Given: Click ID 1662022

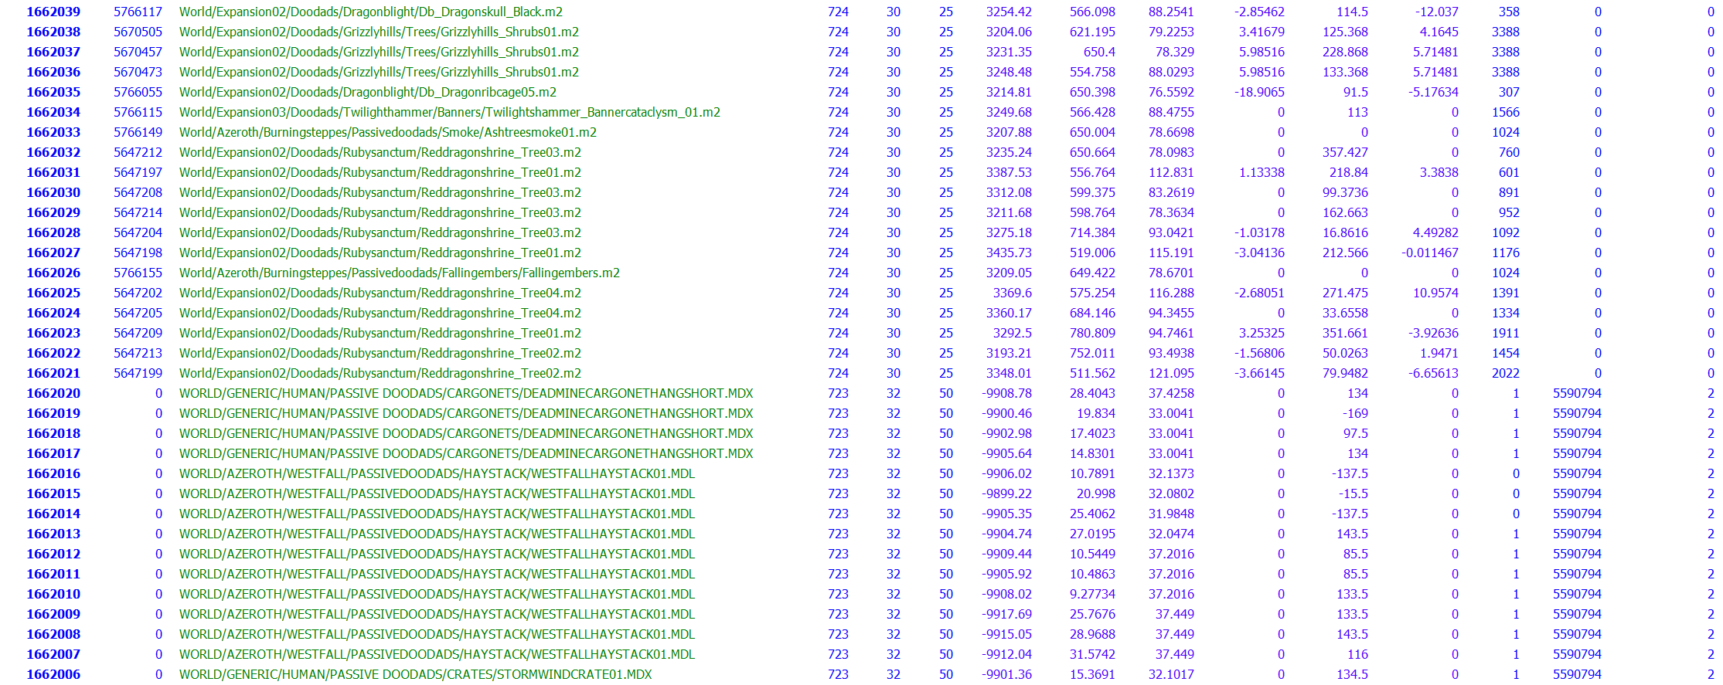Looking at the screenshot, I should coord(53,353).
